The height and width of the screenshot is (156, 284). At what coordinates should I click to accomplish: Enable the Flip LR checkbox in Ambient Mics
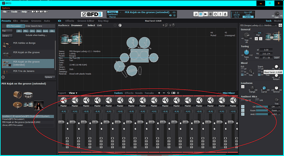(243, 100)
